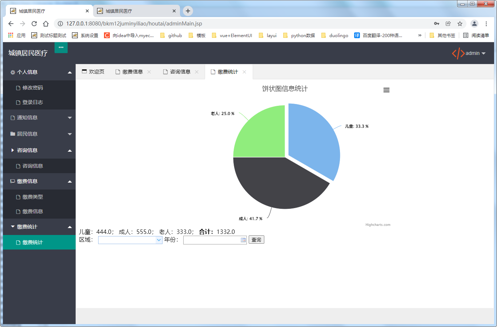Open the python数据 bookmark folder

299,35
